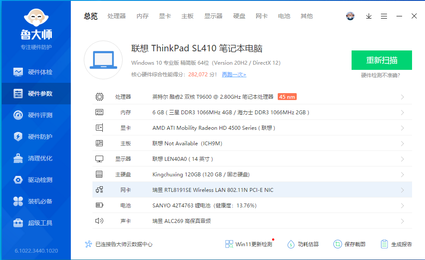
Task: Click 生成报告 to generate report
Action: pyautogui.click(x=396, y=244)
